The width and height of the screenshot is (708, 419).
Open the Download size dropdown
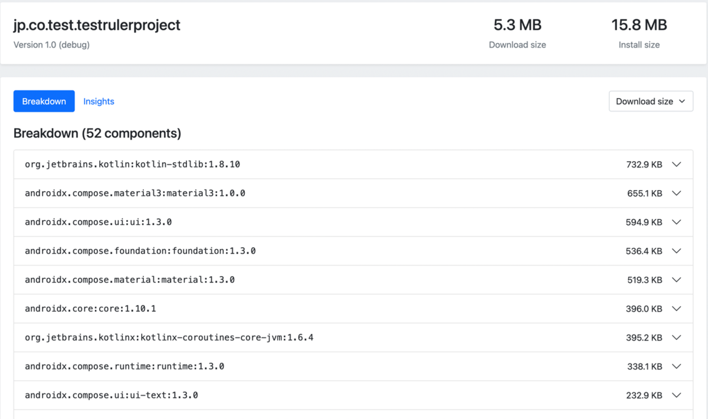tap(650, 102)
